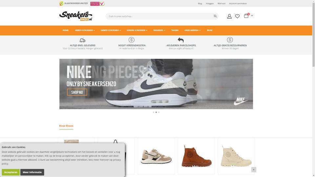This screenshot has width=315, height=177.
Task: Select the second carousel slide dot
Action: click(x=156, y=112)
